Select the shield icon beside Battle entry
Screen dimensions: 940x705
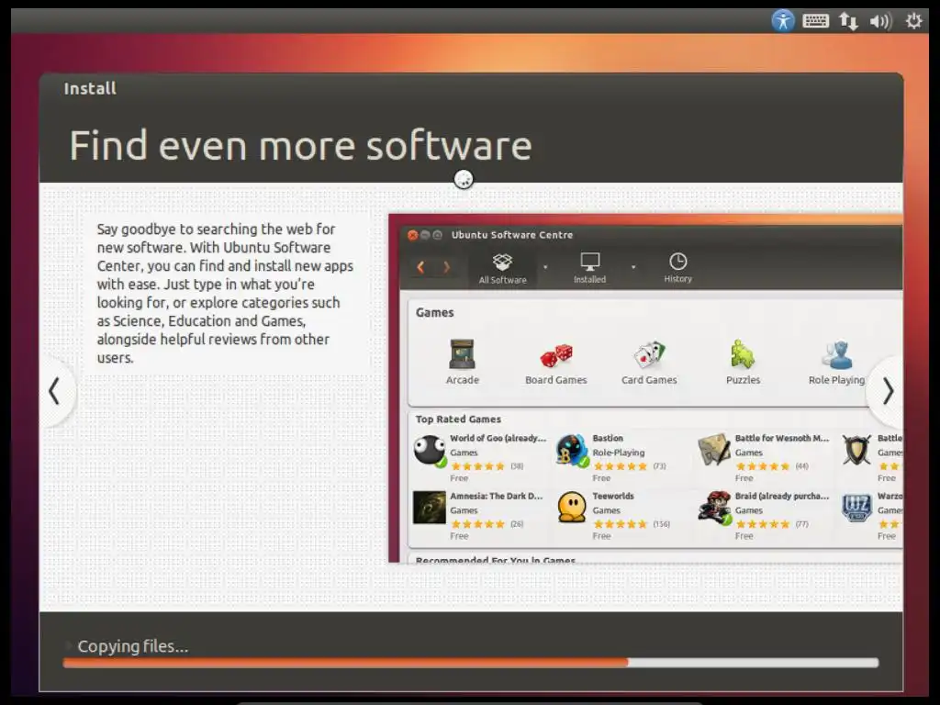[x=856, y=451]
